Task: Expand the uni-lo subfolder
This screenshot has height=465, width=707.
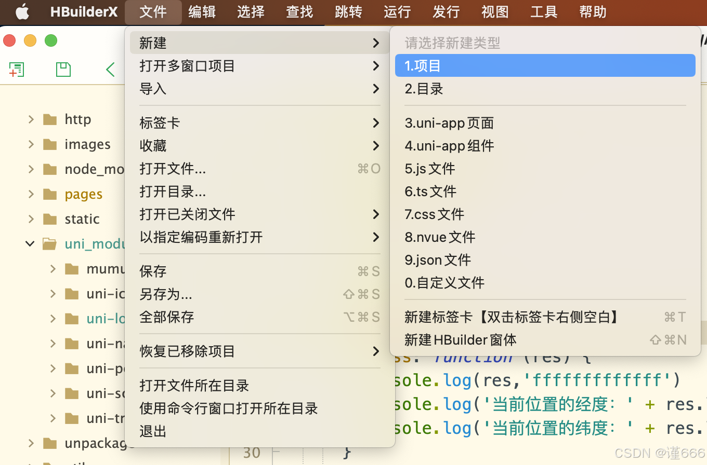Action: [x=53, y=319]
